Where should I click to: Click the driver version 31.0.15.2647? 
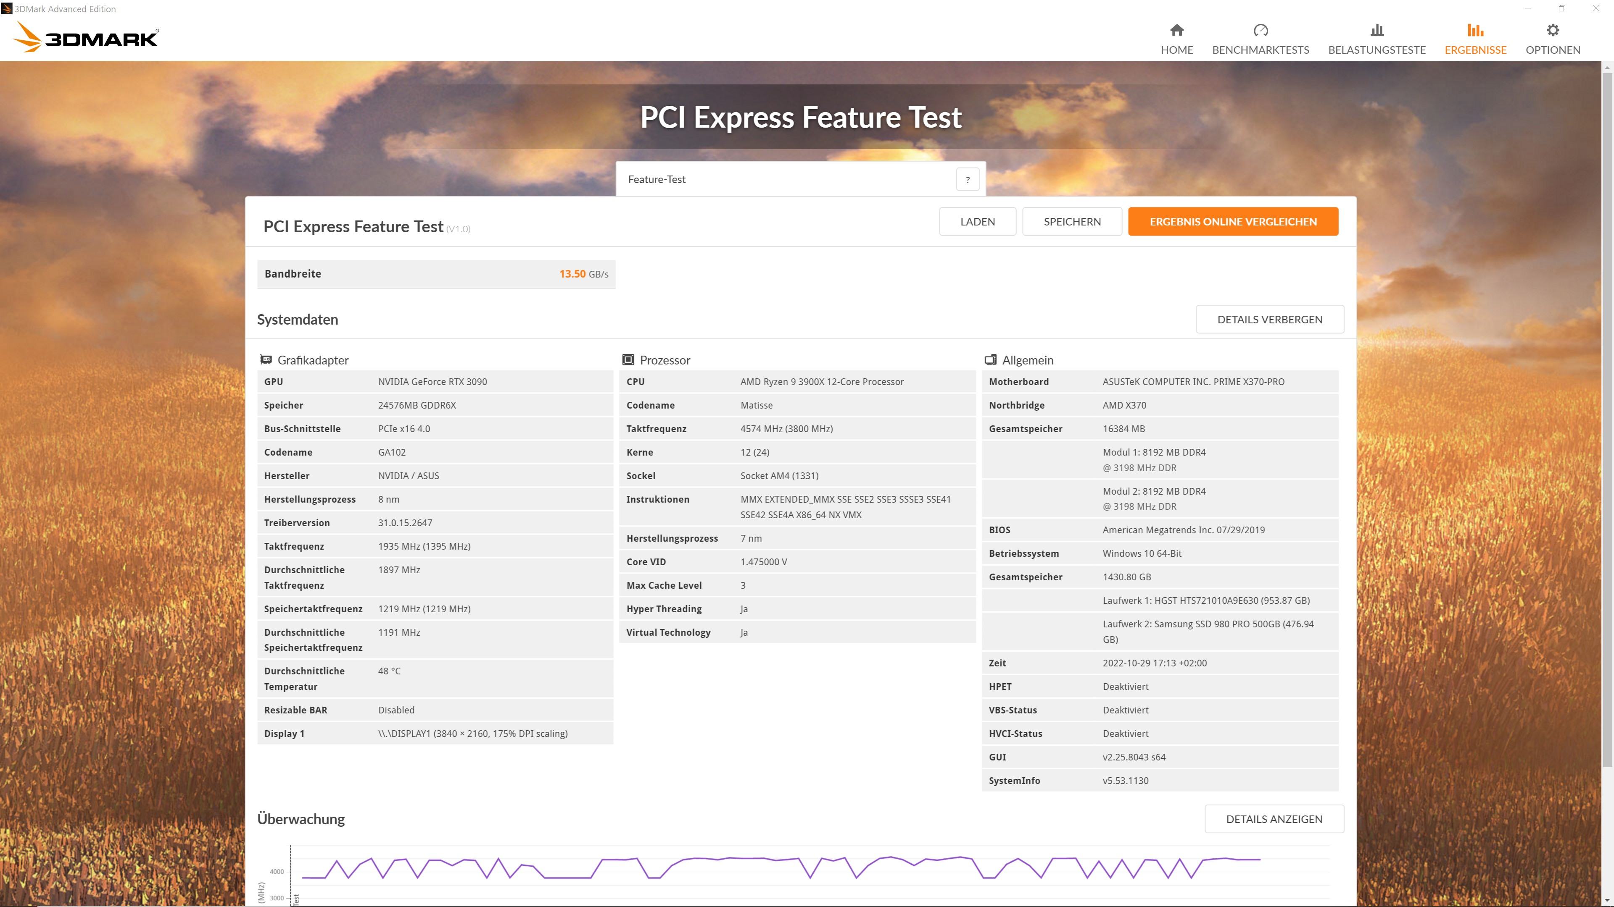tap(405, 523)
